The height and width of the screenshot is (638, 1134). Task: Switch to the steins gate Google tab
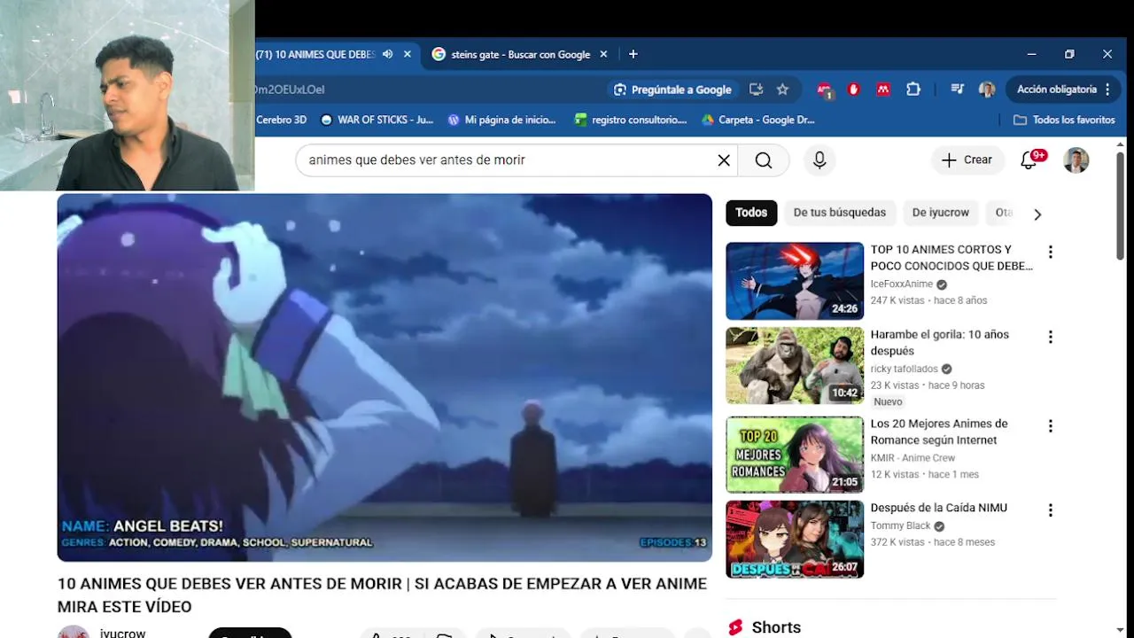click(x=519, y=54)
